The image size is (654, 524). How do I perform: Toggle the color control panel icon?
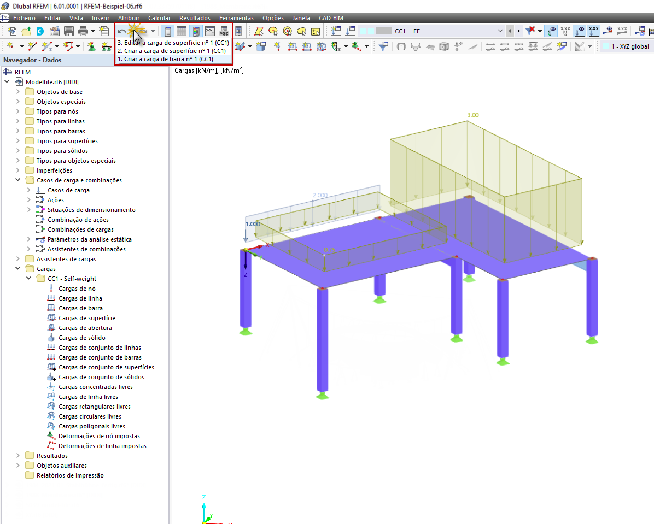click(x=196, y=31)
